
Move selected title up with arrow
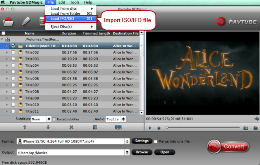tap(25, 127)
